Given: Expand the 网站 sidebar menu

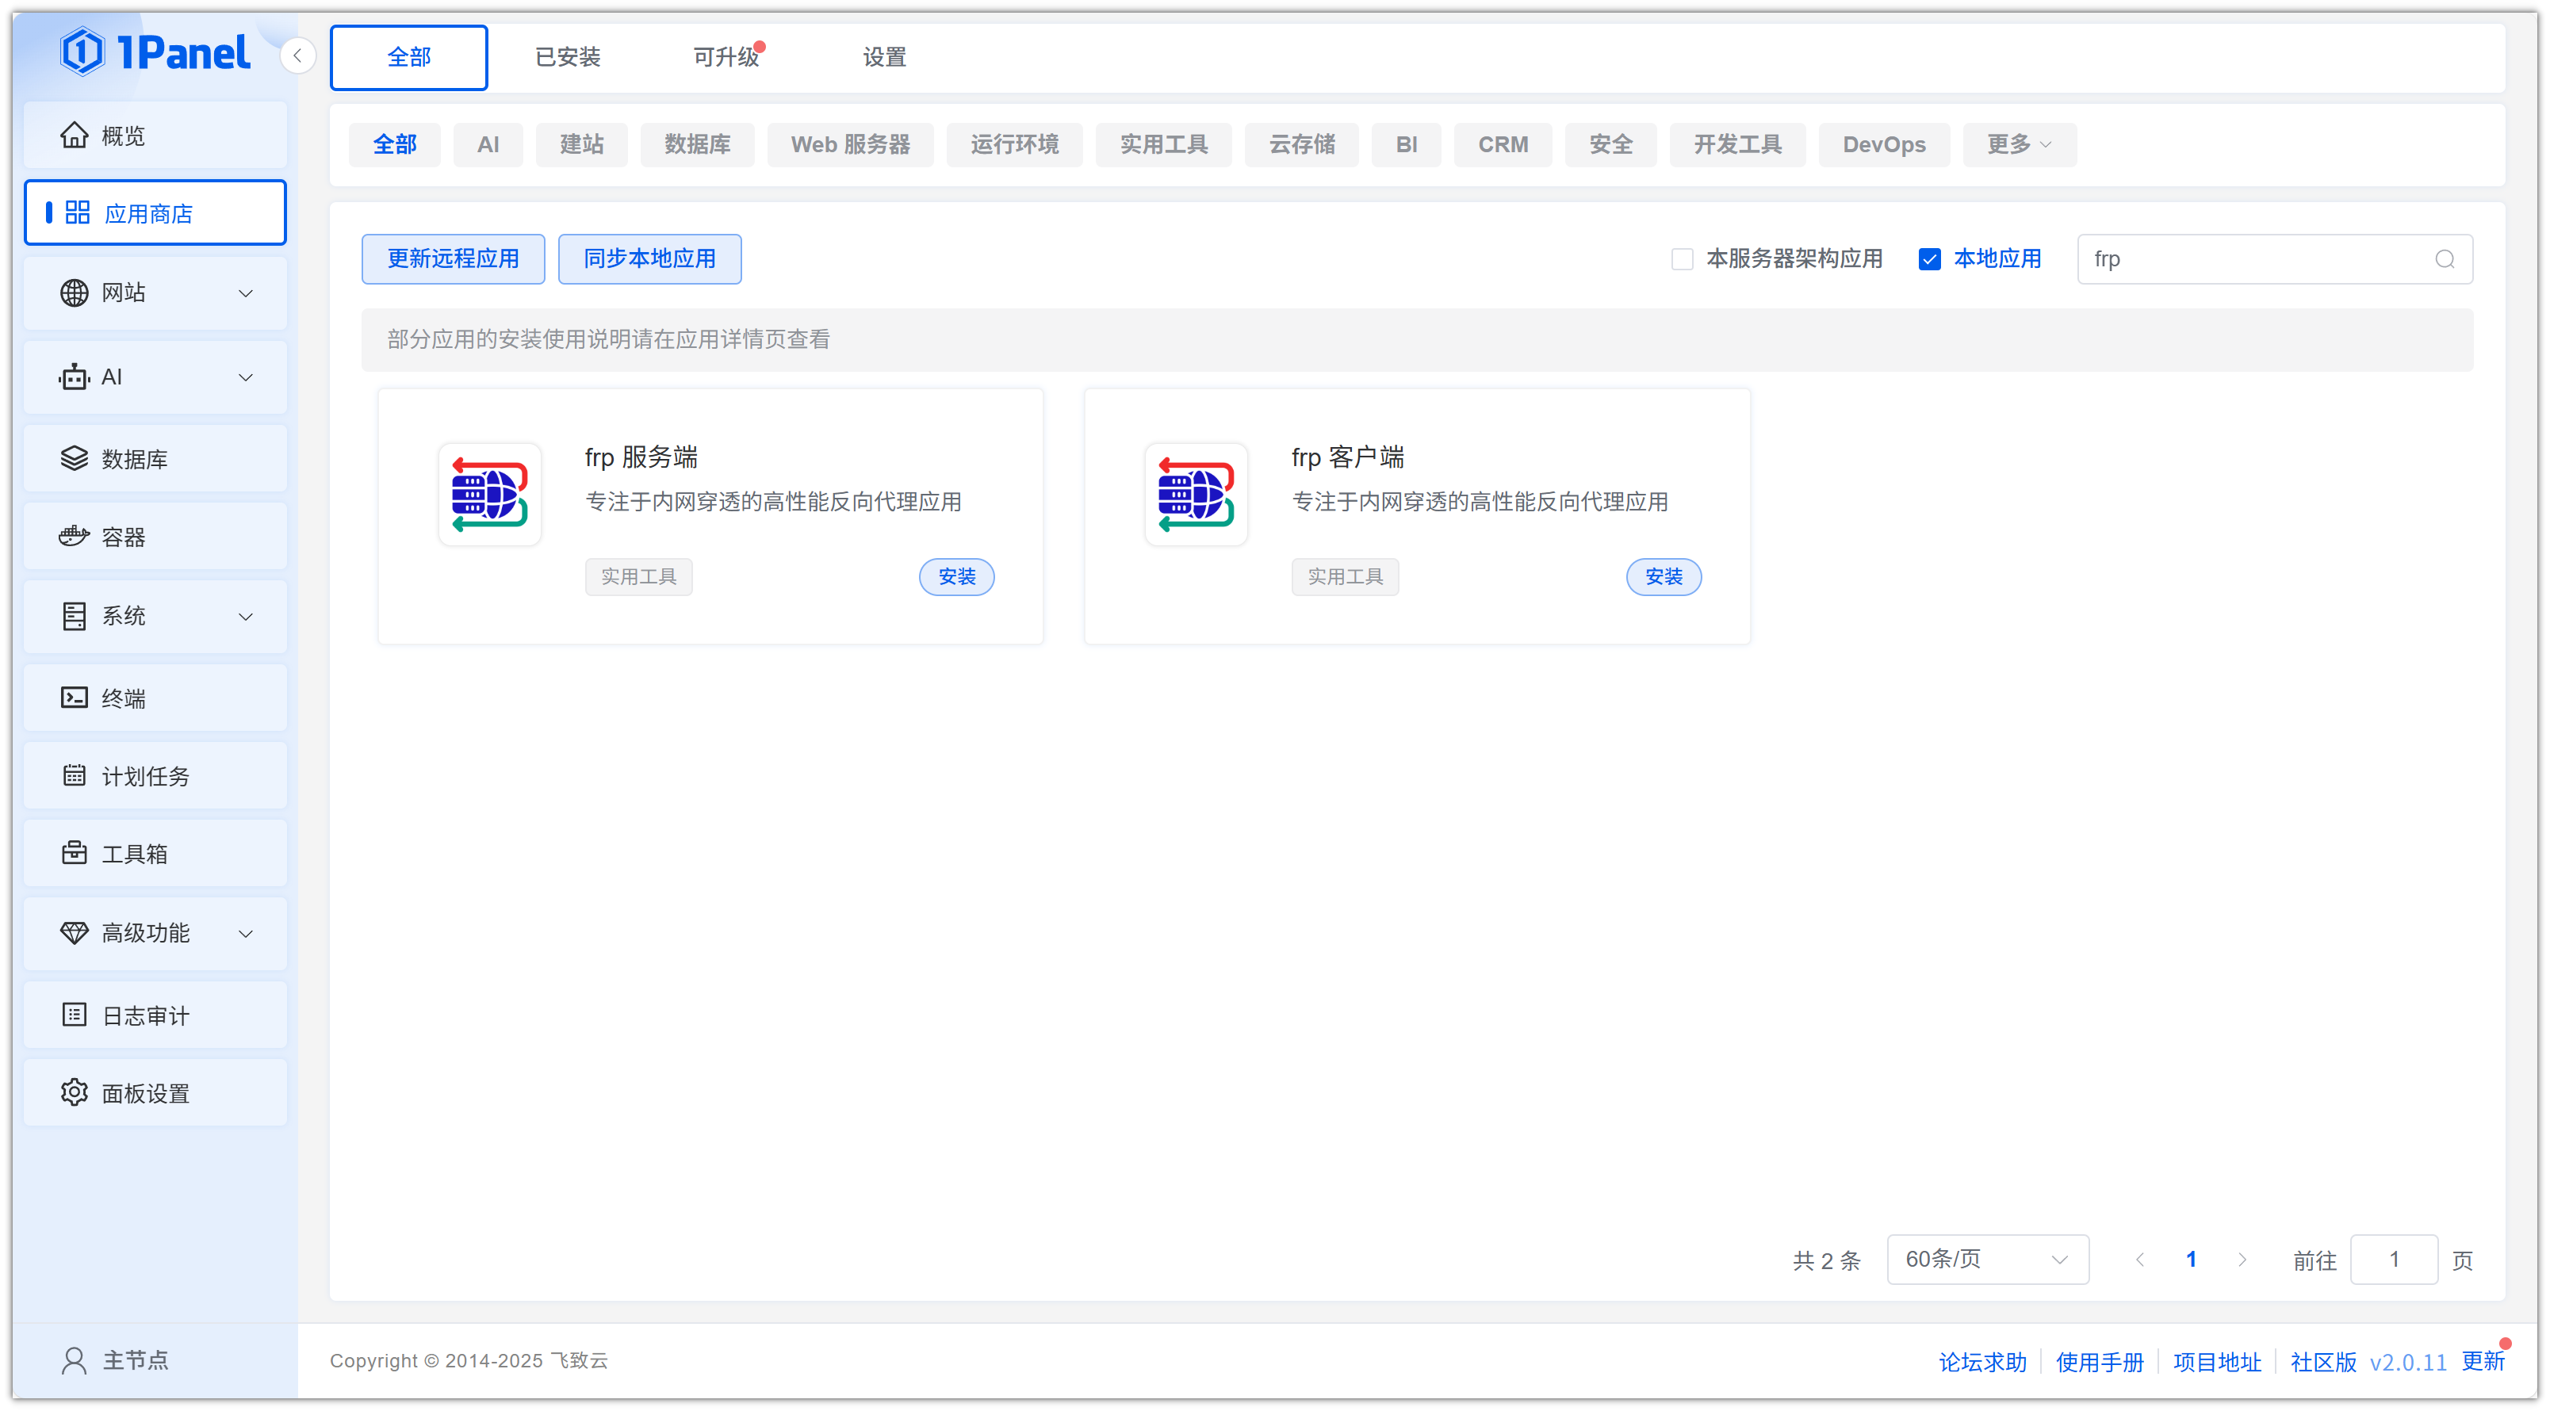Looking at the screenshot, I should coord(155,293).
